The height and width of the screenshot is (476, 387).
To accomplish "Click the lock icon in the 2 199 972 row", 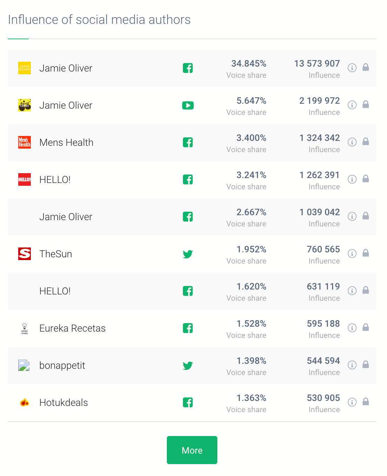I will pos(366,104).
